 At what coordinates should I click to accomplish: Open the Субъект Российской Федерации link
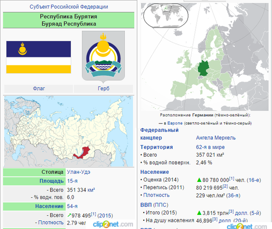coord(69,7)
